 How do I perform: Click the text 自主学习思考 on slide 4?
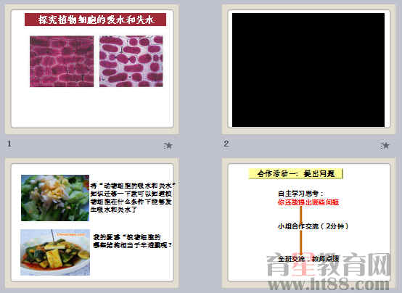301,194
